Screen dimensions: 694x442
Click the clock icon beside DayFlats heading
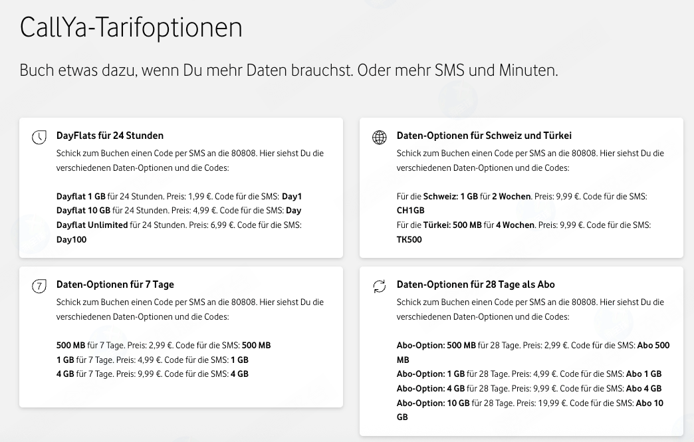point(39,138)
